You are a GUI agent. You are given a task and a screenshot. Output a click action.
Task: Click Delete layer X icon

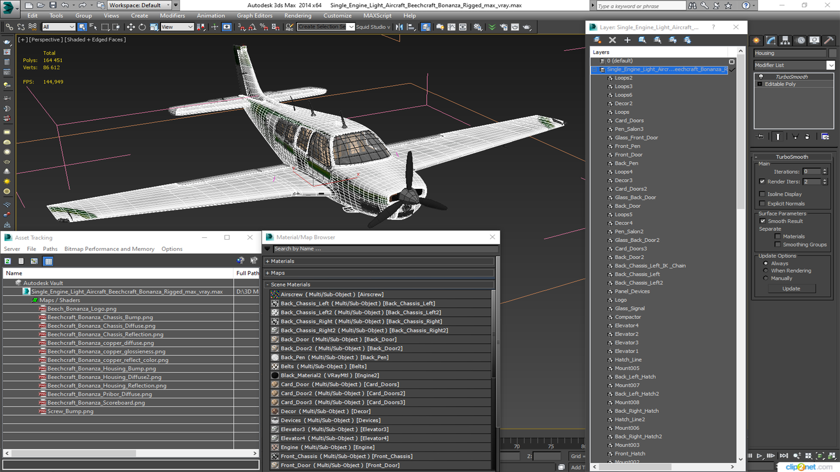[612, 40]
